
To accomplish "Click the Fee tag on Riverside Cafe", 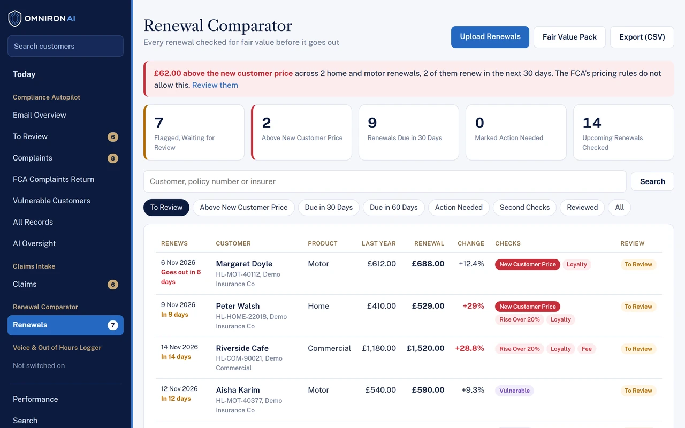I will tap(587, 349).
